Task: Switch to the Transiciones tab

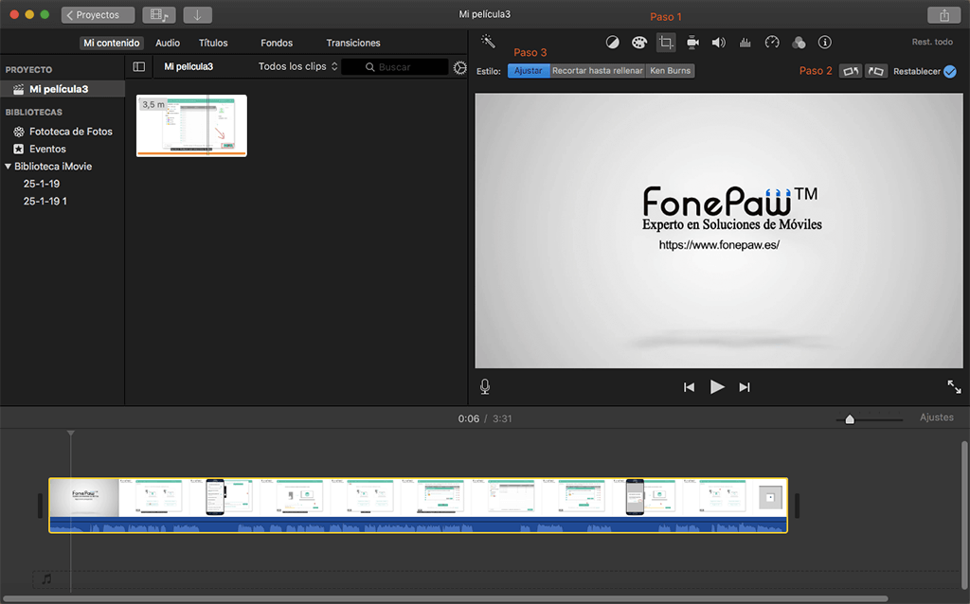Action: (x=353, y=43)
